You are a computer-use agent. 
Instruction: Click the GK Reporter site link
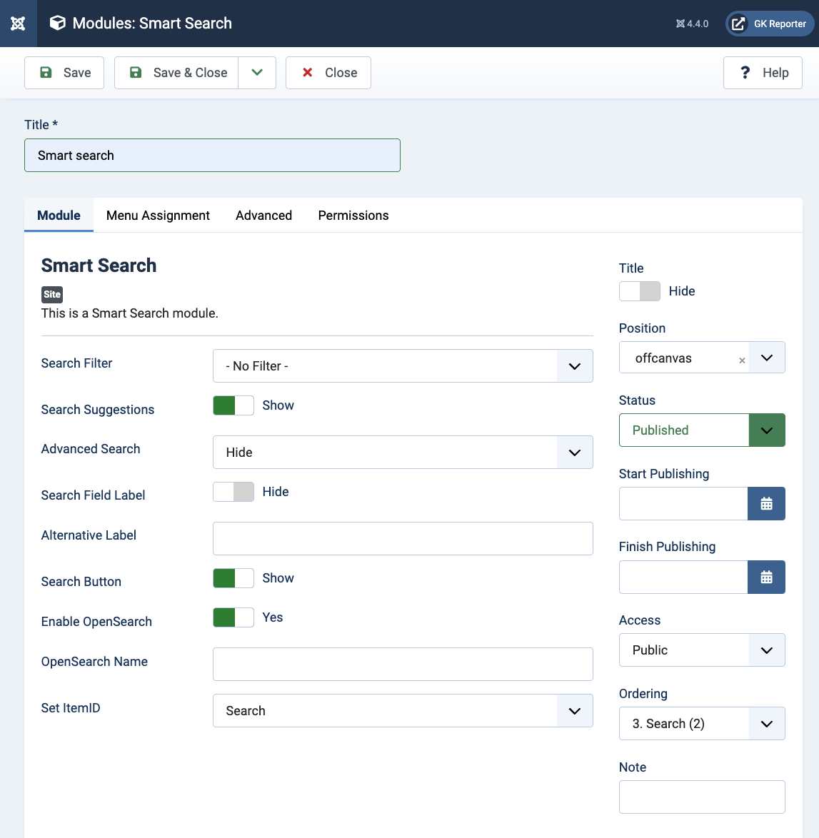coord(770,24)
